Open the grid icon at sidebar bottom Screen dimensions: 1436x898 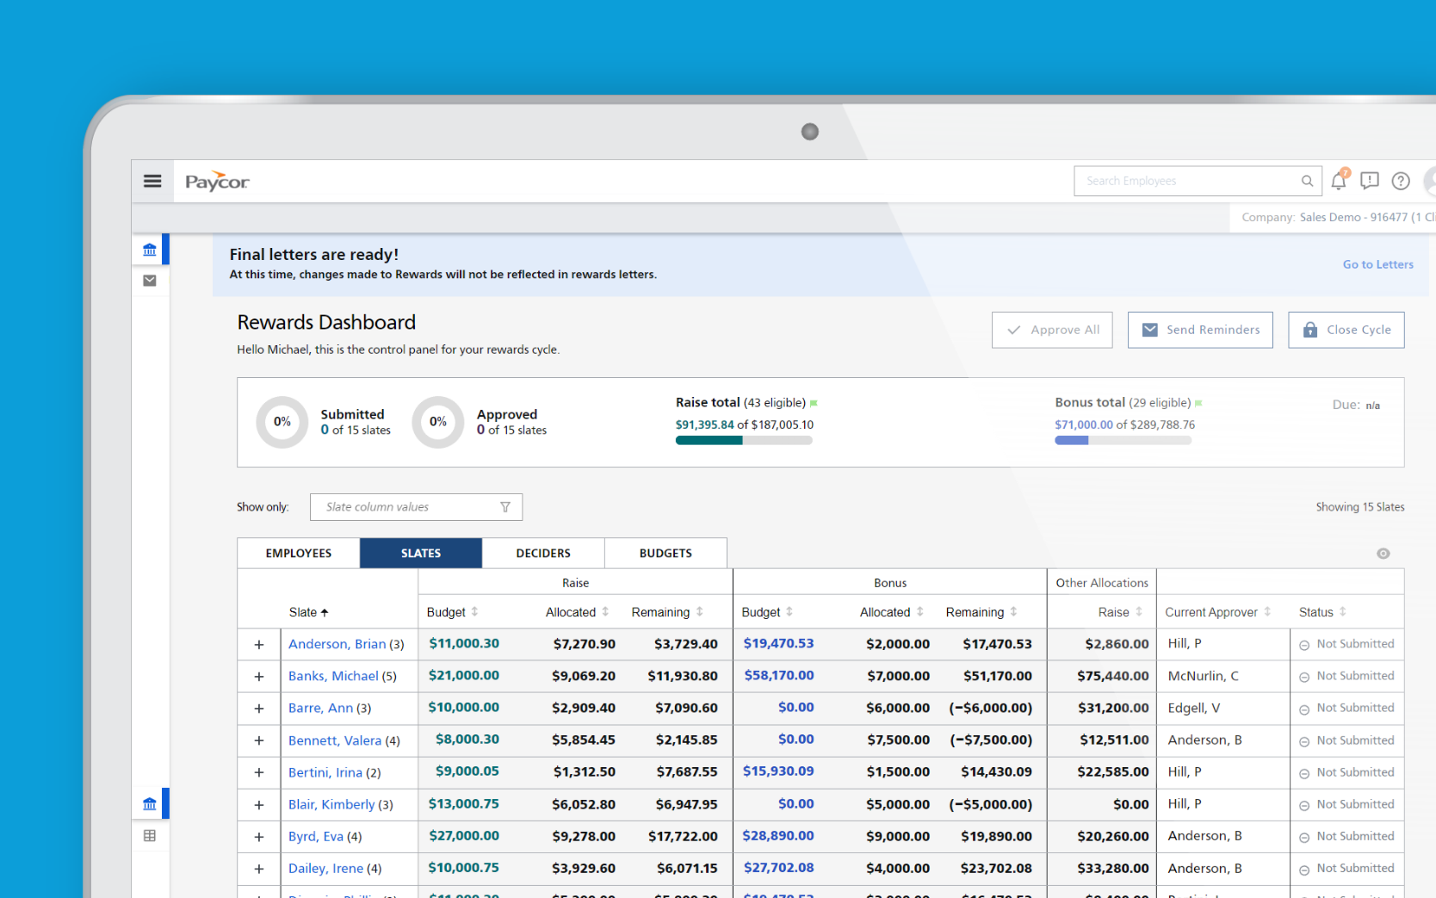150,834
